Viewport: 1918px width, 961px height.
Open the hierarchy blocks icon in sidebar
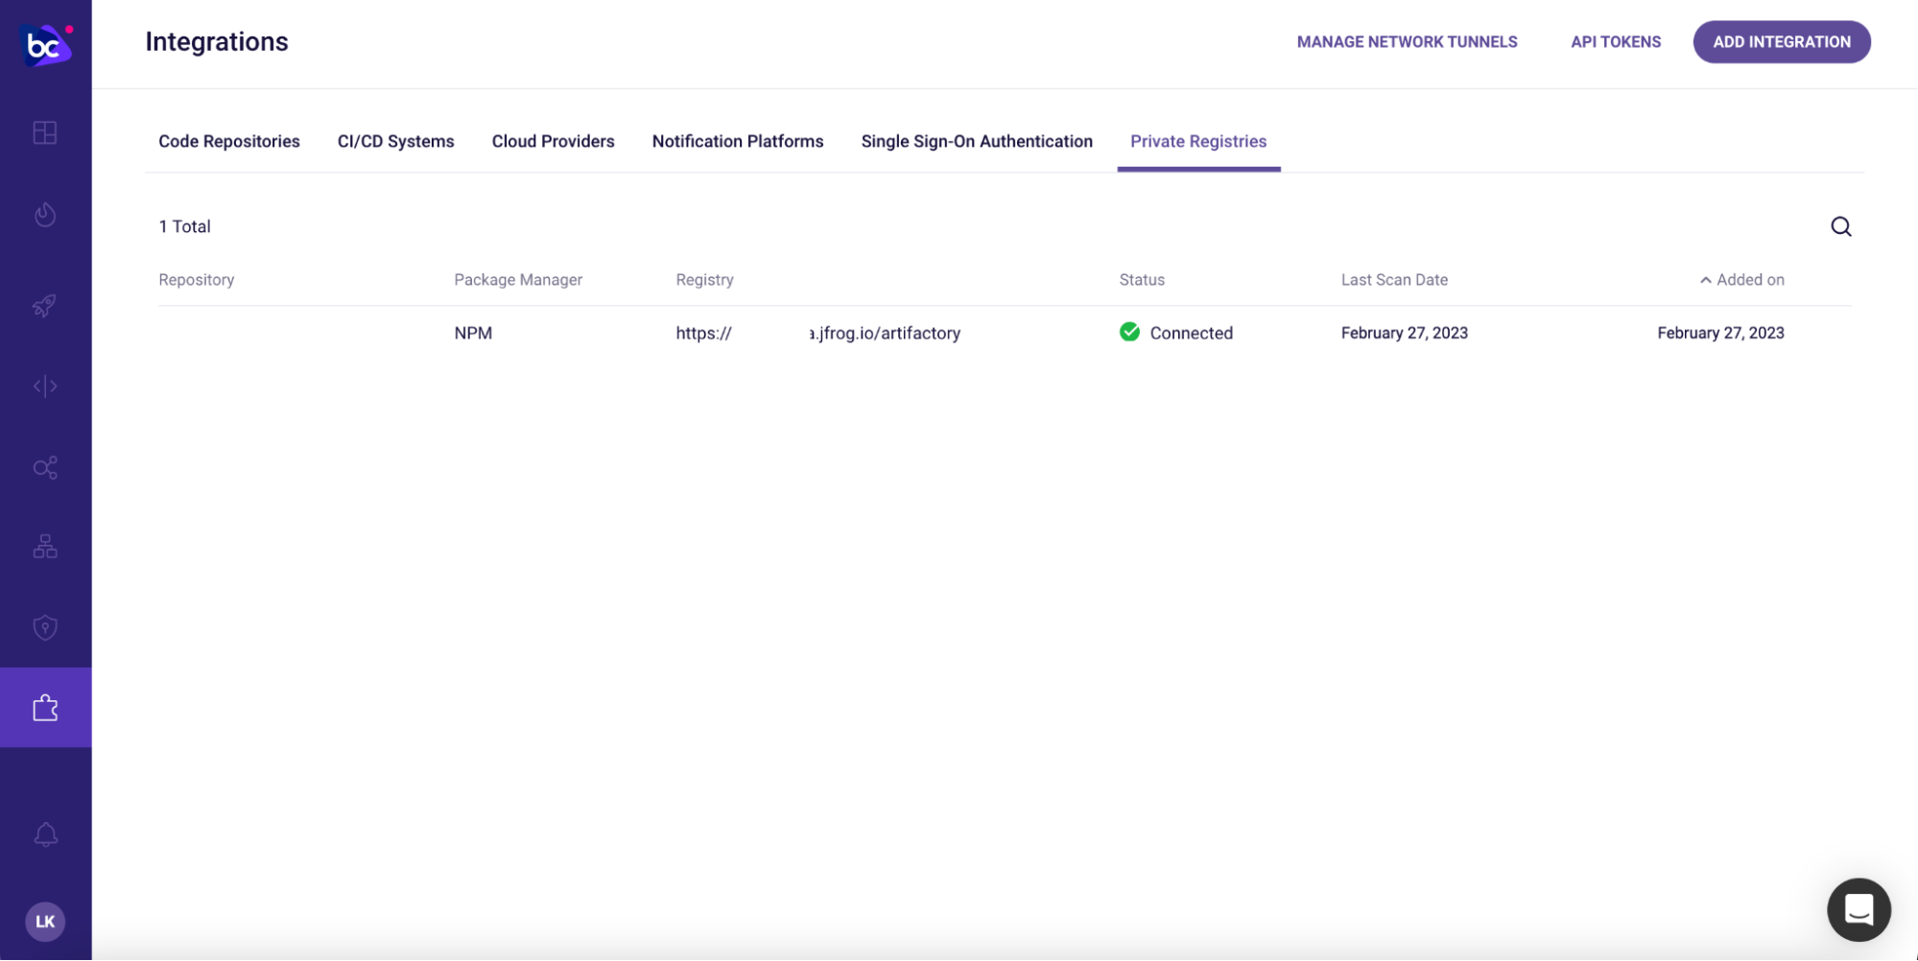point(45,547)
